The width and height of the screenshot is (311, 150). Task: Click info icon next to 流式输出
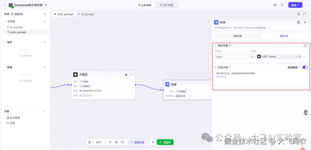click(x=299, y=67)
